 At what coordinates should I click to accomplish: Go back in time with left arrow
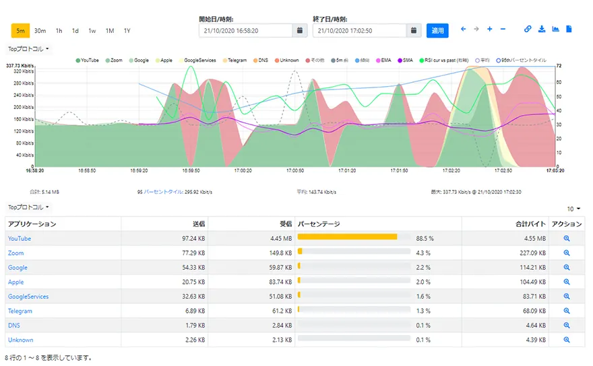464,29
